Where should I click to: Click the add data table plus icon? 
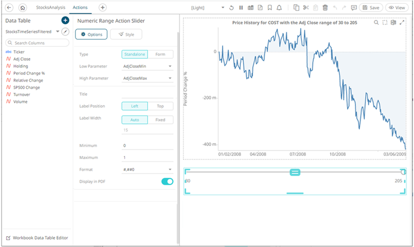pos(65,21)
